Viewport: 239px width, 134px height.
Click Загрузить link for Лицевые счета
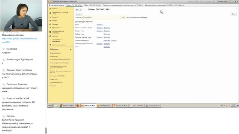[x=100, y=31]
